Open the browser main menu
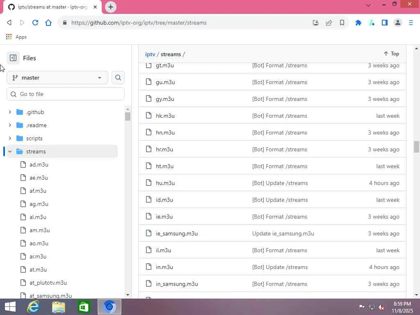420x315 pixels. coord(411,23)
